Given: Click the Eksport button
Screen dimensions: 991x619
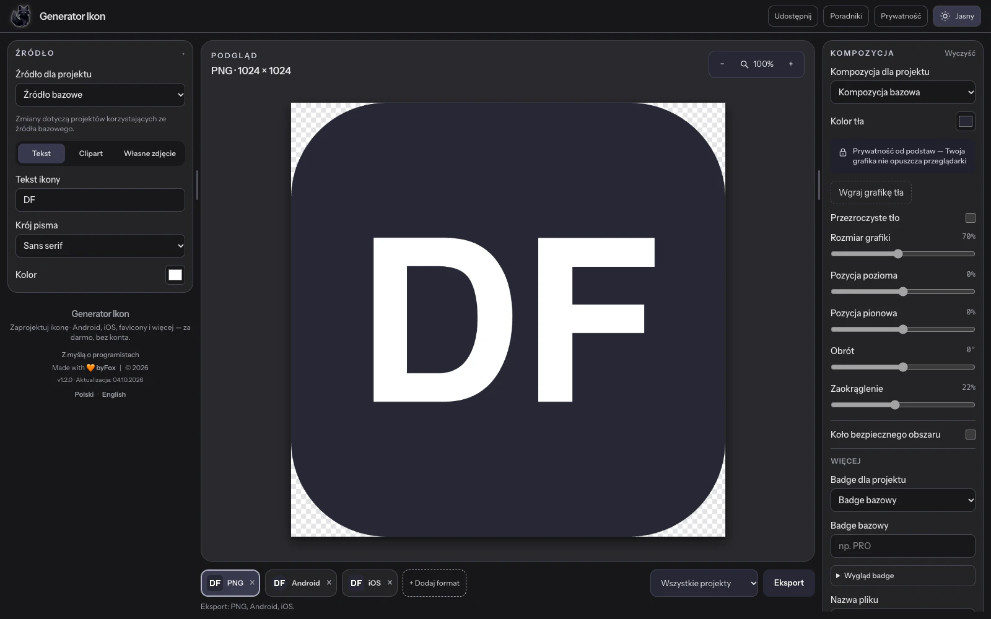Looking at the screenshot, I should tap(788, 583).
